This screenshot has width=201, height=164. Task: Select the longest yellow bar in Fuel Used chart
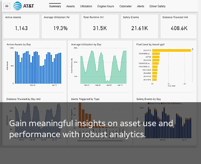coord(171,50)
